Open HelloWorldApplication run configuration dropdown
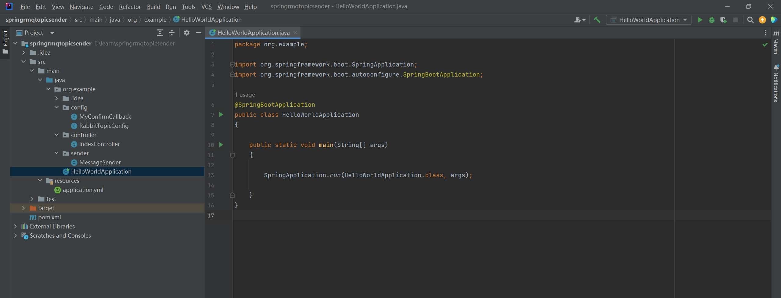The width and height of the screenshot is (781, 298). click(649, 20)
